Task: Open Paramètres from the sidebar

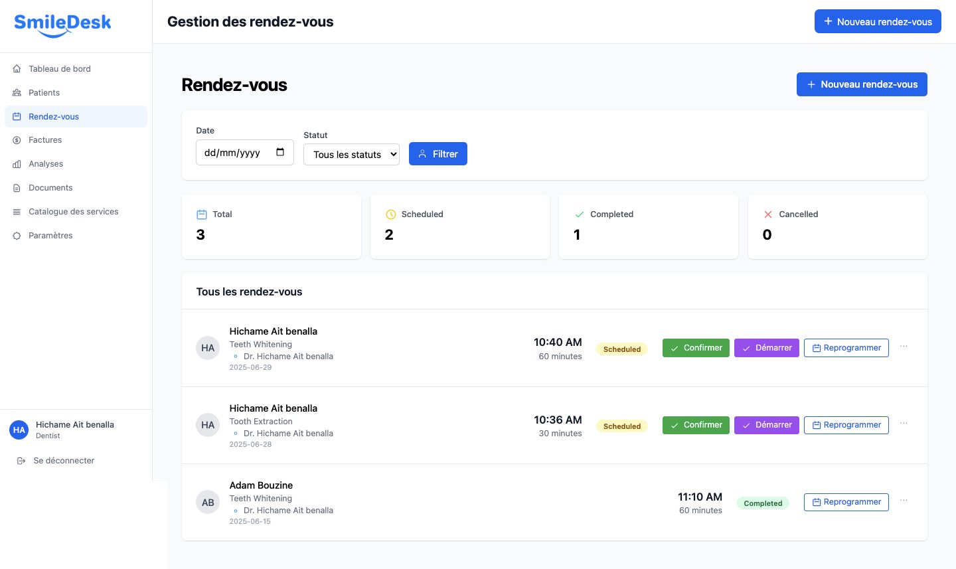Action: (50, 236)
